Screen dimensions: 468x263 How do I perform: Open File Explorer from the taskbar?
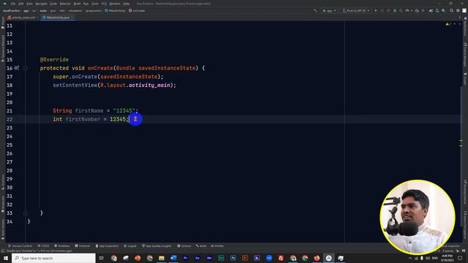pos(162,258)
